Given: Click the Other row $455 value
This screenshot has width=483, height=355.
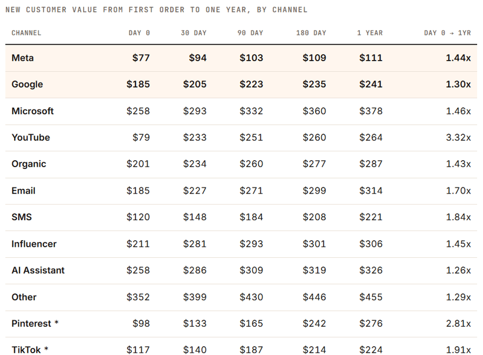Looking at the screenshot, I should 371,297.
